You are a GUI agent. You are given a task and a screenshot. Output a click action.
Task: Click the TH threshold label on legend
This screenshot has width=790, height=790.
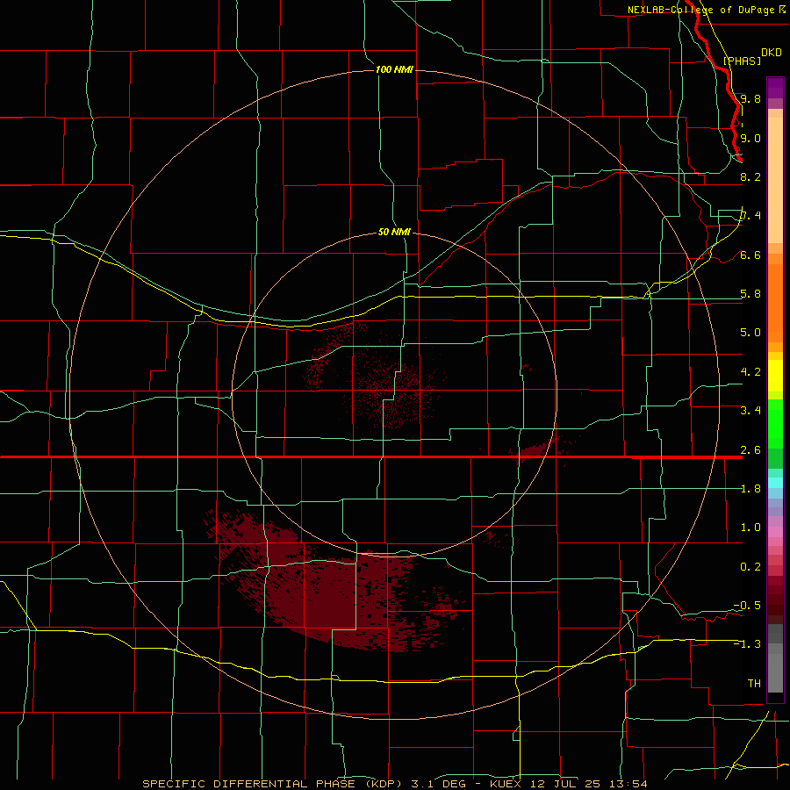coord(754,683)
